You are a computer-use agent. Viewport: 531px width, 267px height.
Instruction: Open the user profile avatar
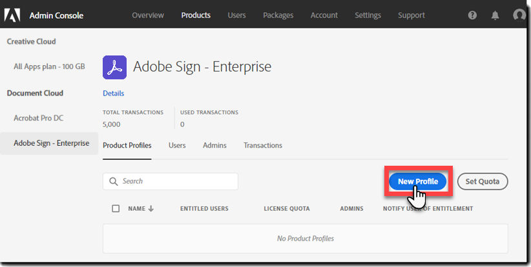[519, 15]
